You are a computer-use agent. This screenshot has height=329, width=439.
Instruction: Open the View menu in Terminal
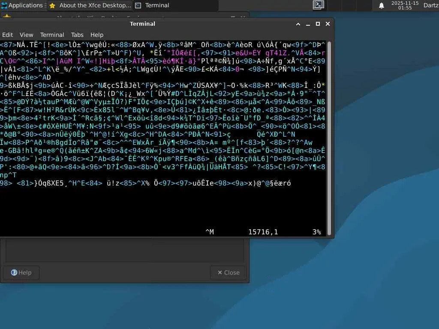point(26,35)
